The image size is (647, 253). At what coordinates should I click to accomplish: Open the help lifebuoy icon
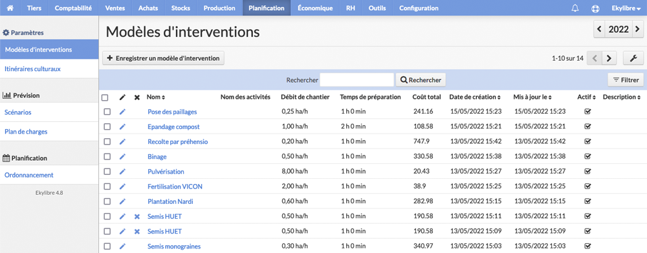pos(595,8)
